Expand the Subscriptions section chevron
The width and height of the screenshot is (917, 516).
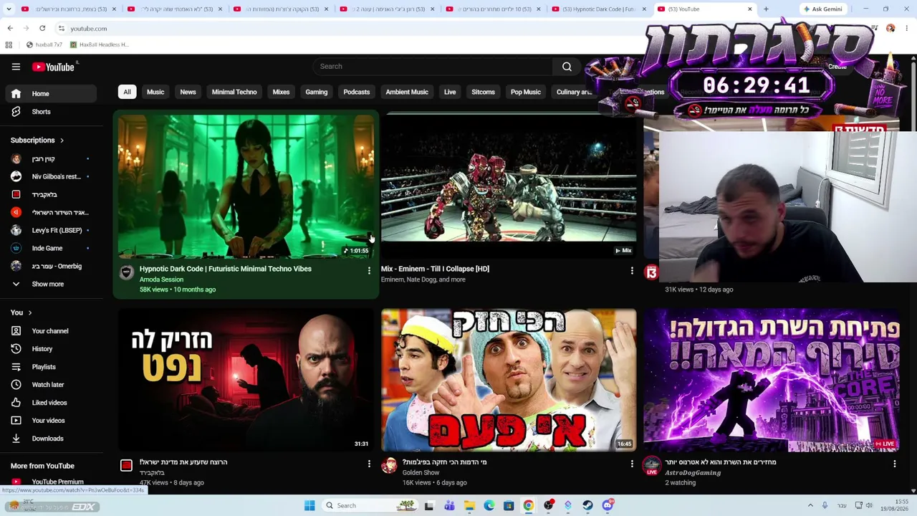pyautogui.click(x=62, y=140)
